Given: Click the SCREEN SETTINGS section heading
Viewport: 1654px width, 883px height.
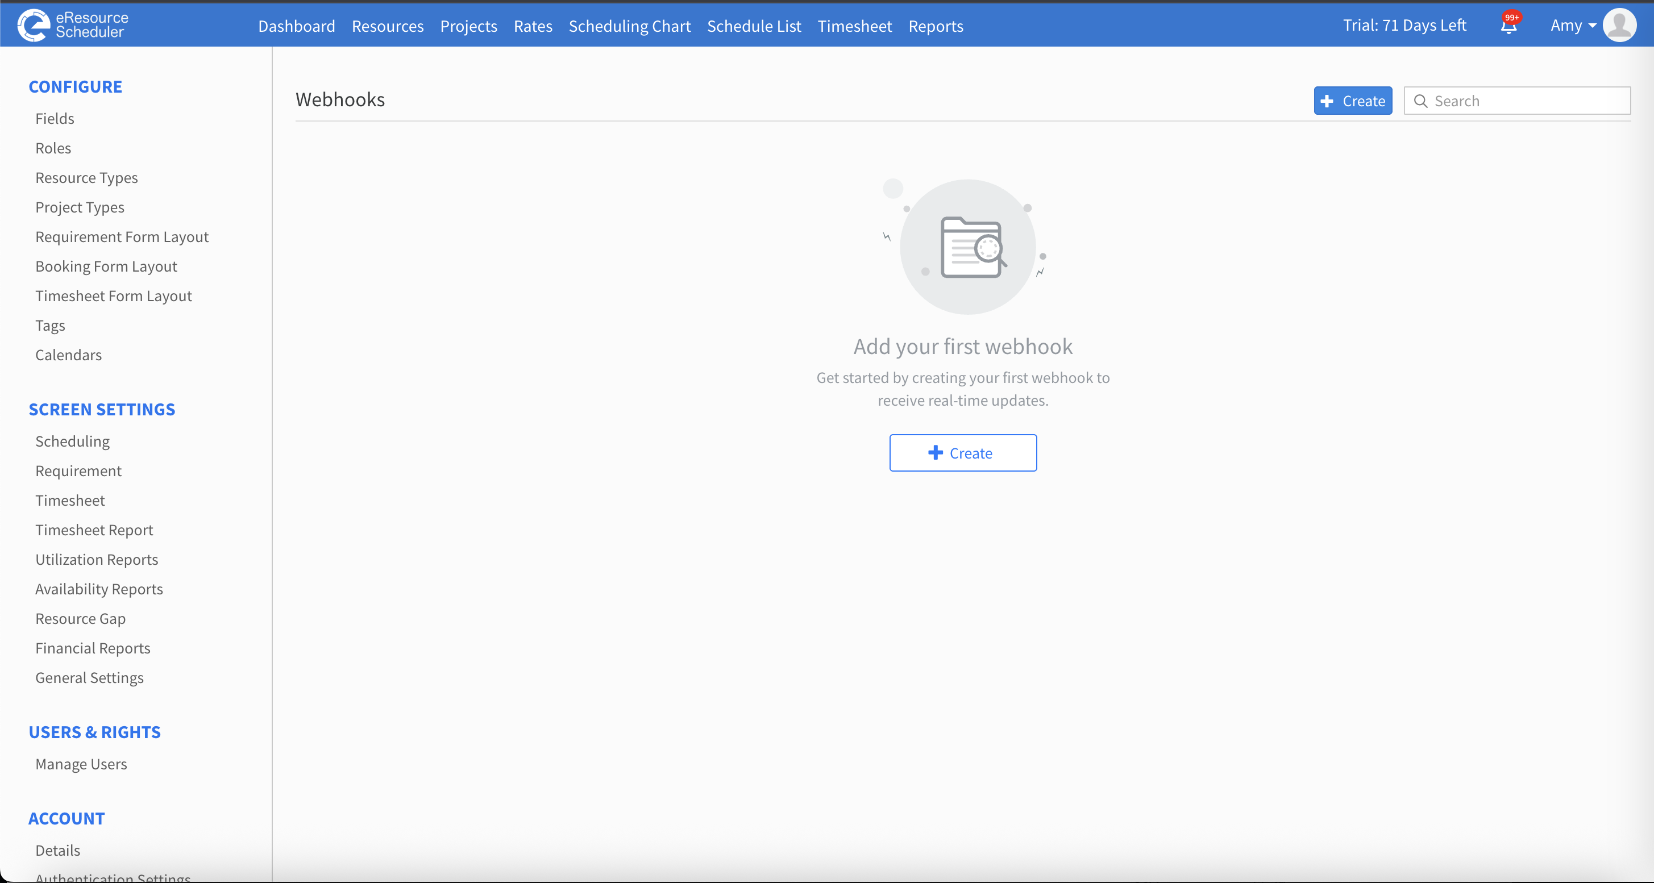Looking at the screenshot, I should (x=102, y=410).
